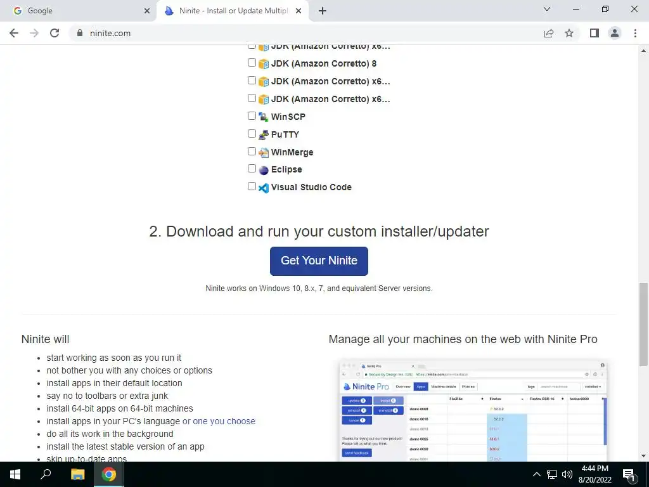This screenshot has width=649, height=487.
Task: Open Windows taskbar search
Action: (x=46, y=474)
